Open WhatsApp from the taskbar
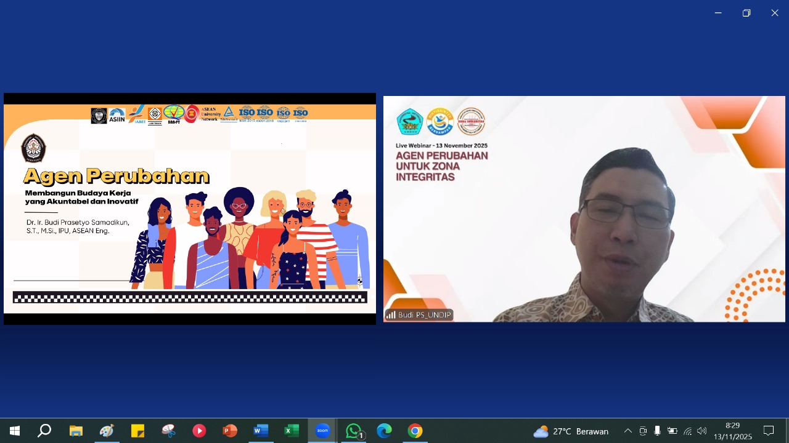789x443 pixels. [354, 431]
